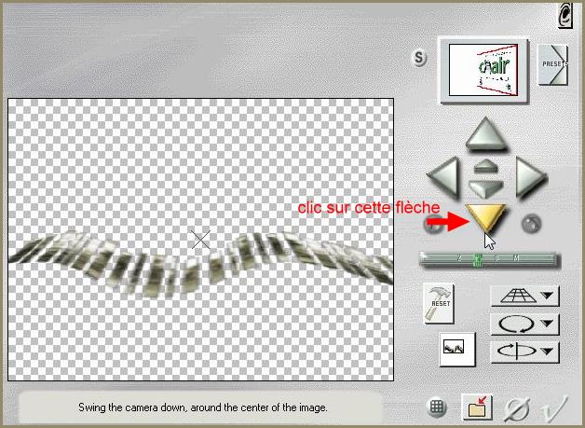Open the circular rotate dropdown

[524, 324]
